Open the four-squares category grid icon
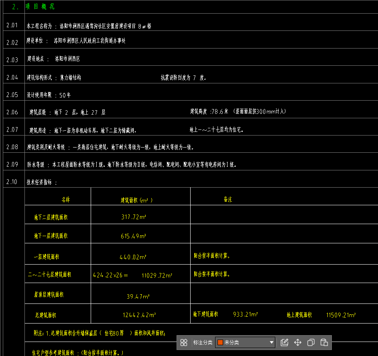 184,342
